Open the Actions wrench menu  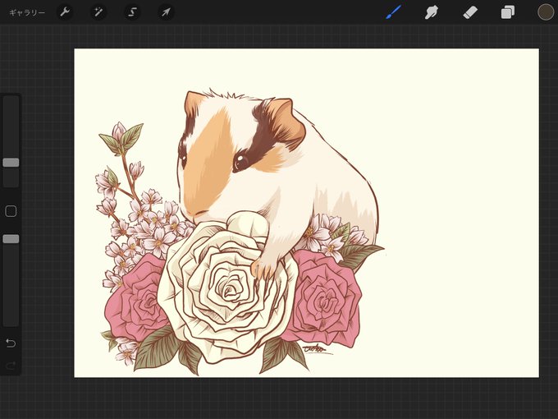(x=65, y=12)
